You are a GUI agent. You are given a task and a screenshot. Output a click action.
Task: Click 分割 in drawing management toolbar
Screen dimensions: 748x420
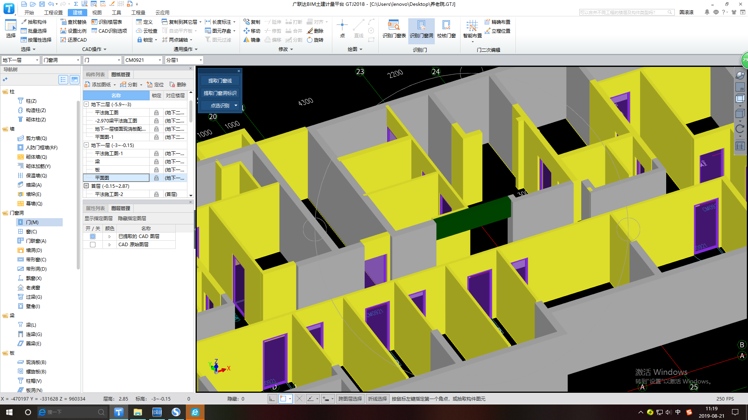pyautogui.click(x=129, y=84)
